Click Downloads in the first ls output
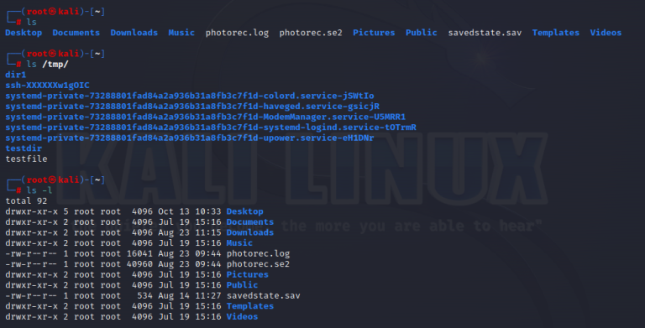 134,33
